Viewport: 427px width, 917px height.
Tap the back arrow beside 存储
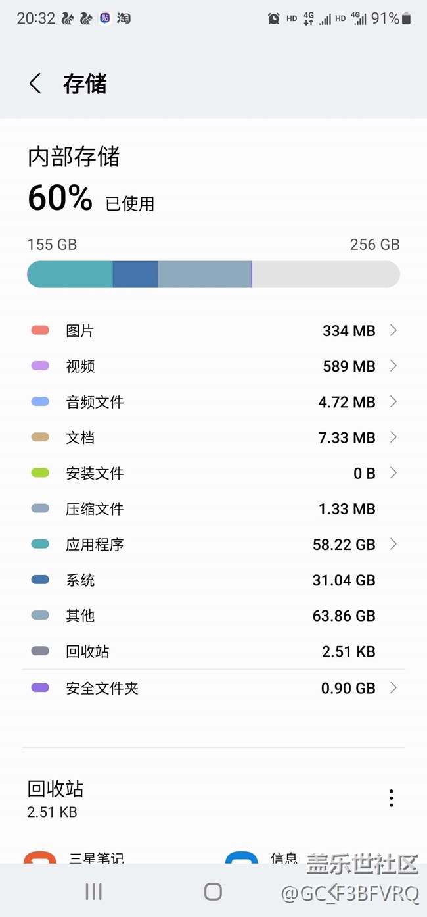click(x=35, y=84)
